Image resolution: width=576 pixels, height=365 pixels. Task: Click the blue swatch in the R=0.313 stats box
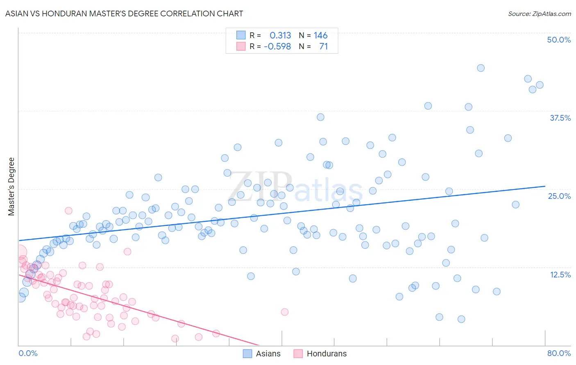pyautogui.click(x=241, y=35)
